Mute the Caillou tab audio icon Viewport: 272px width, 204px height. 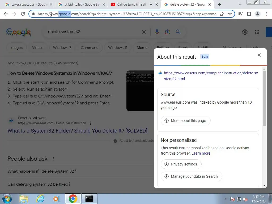[151, 5]
